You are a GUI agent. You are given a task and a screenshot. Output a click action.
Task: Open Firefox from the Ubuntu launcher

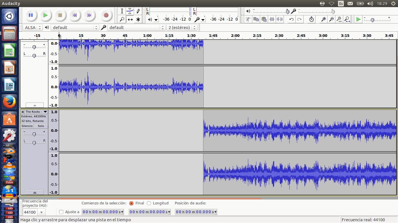point(9,102)
